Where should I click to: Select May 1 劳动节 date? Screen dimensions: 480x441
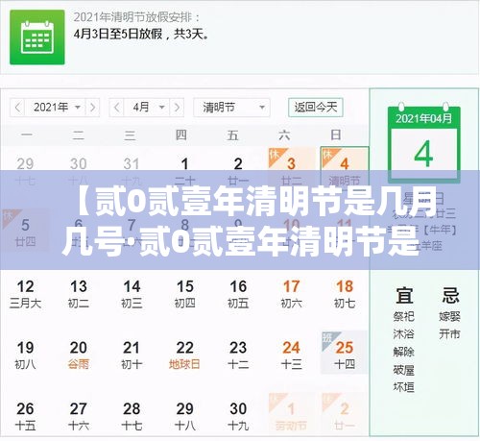[x=291, y=415]
